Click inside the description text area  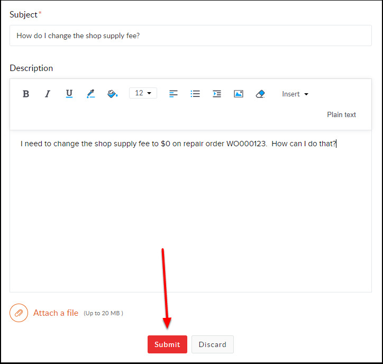click(190, 211)
